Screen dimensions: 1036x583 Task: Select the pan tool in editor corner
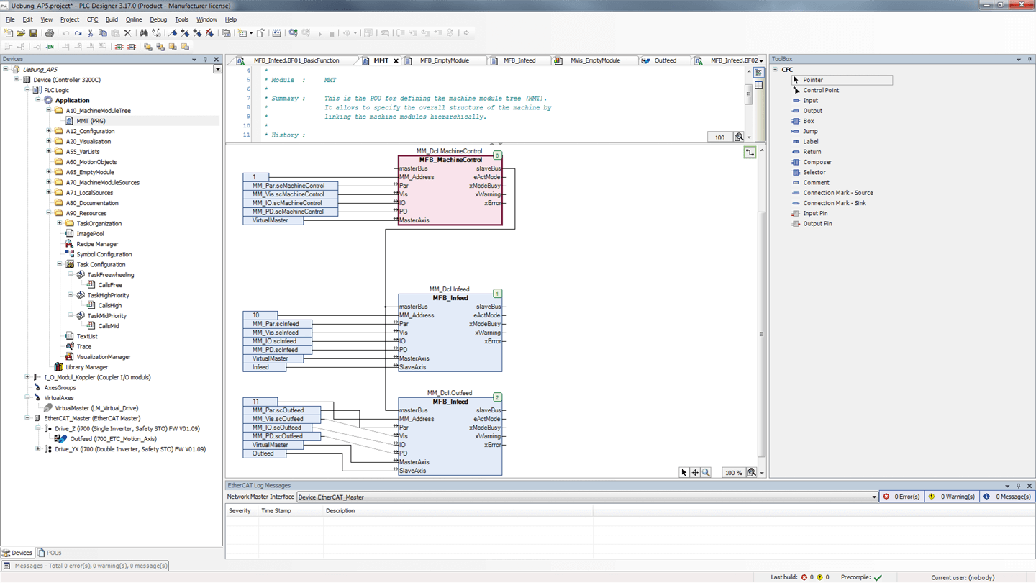click(695, 473)
